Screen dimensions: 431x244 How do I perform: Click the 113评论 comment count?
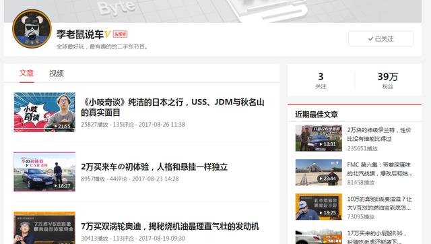123,238
